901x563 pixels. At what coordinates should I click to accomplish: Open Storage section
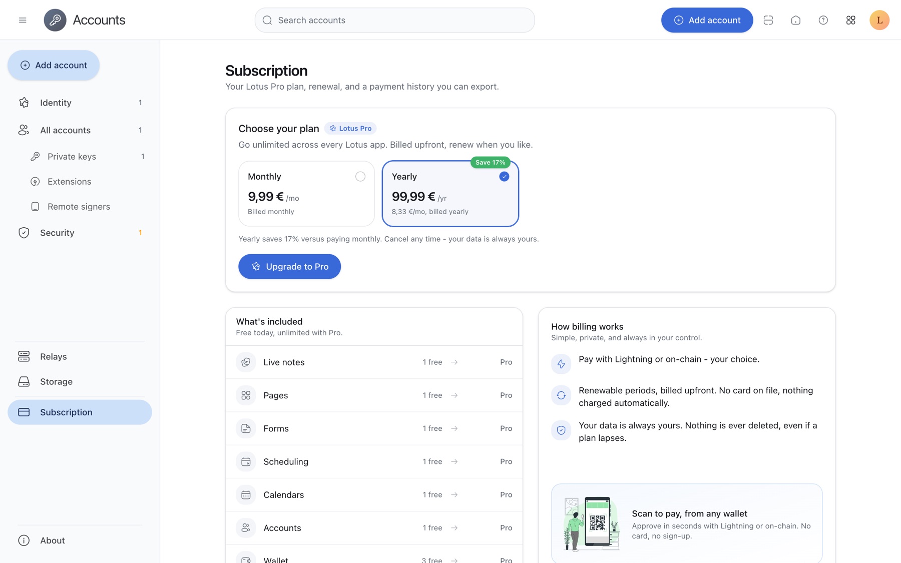[x=80, y=381]
